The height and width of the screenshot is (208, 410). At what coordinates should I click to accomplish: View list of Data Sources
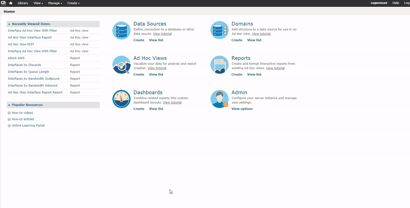coord(156,40)
